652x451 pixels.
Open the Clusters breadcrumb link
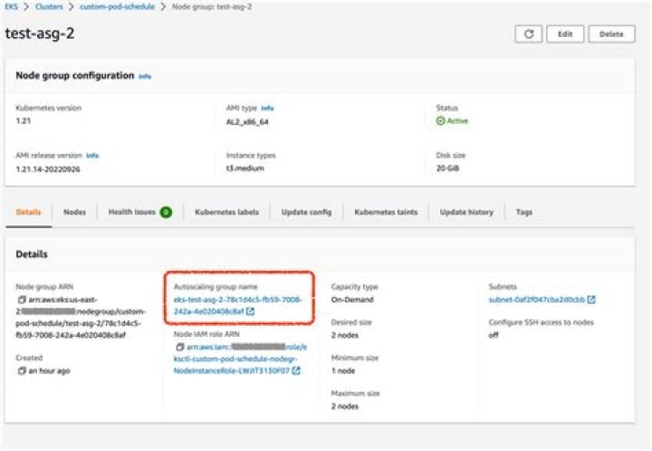(49, 6)
